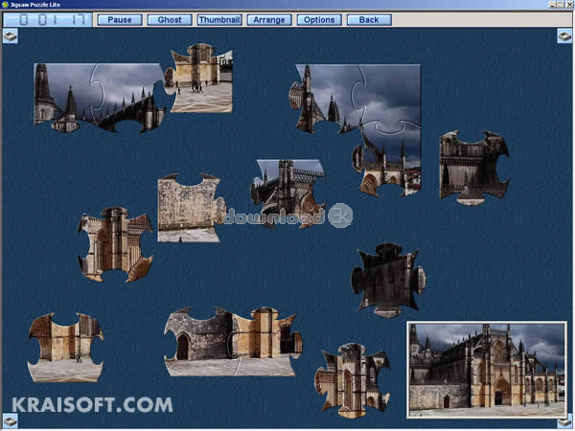The height and width of the screenshot is (431, 575).
Task: Select the bottom-left piece with courtyard pavement
Action: [x=65, y=348]
